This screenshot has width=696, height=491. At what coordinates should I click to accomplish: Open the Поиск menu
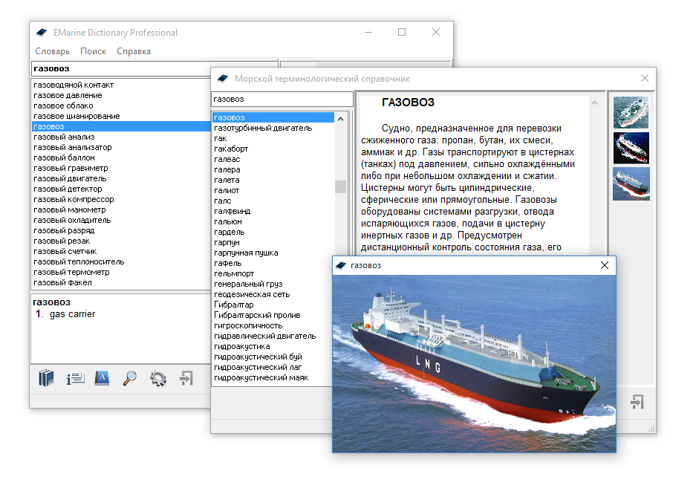93,51
